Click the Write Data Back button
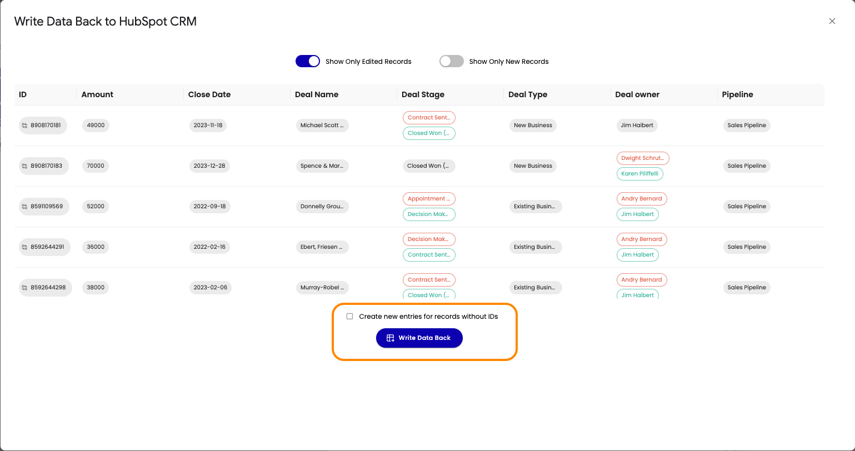Screen dimensions: 855x451 [419, 338]
